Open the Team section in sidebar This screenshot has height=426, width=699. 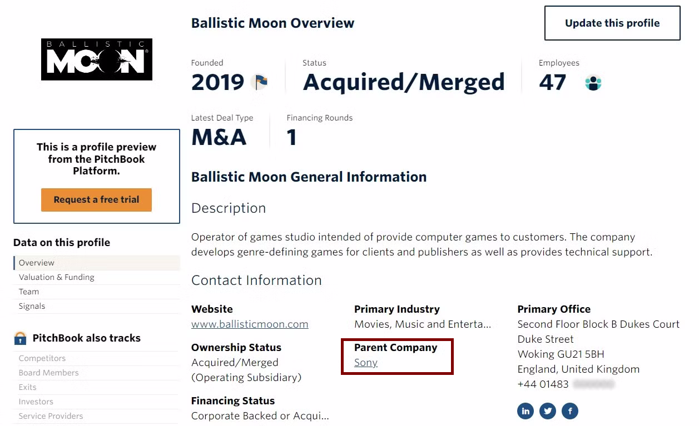click(x=29, y=292)
